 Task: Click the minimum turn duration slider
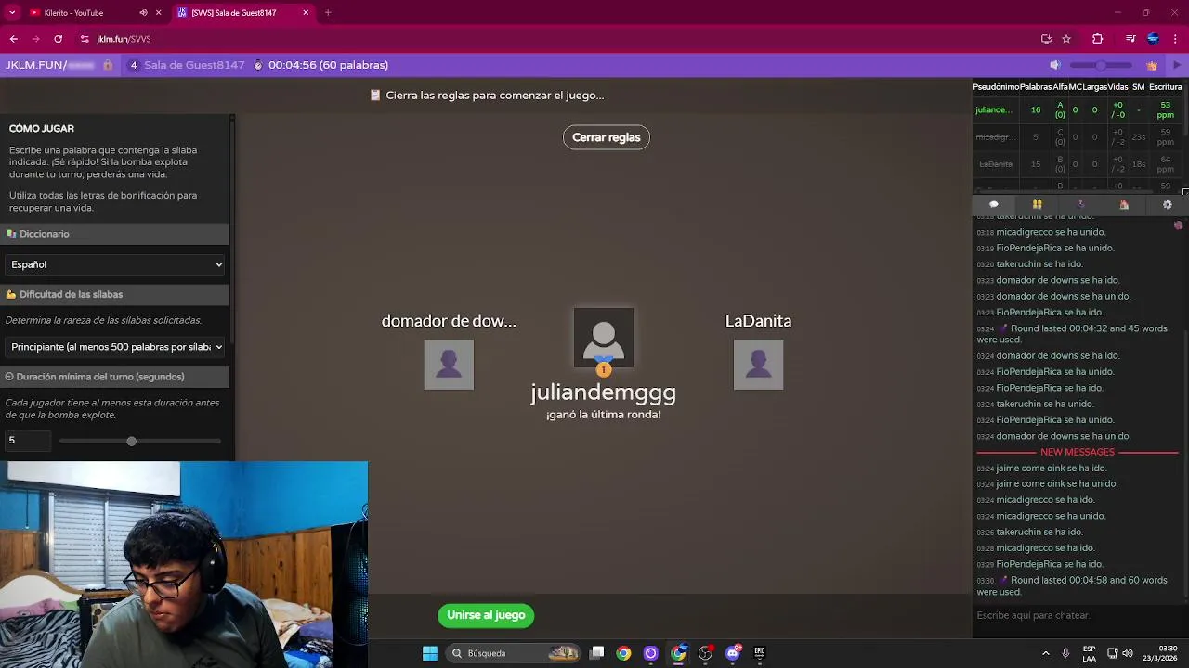tap(140, 442)
